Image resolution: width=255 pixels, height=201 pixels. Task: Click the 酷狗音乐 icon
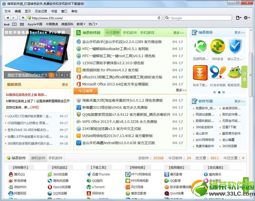coord(206,175)
